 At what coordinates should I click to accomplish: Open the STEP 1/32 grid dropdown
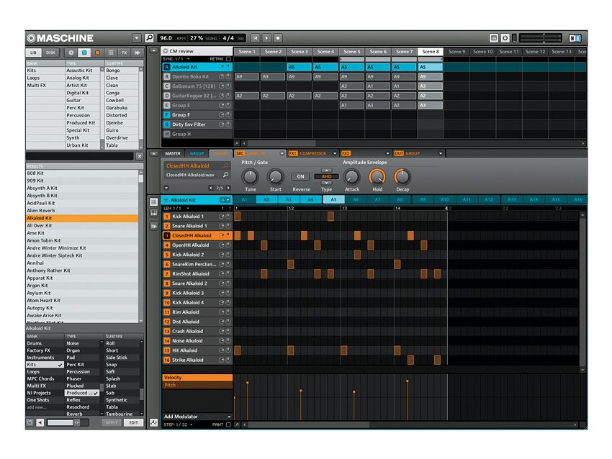(178, 424)
